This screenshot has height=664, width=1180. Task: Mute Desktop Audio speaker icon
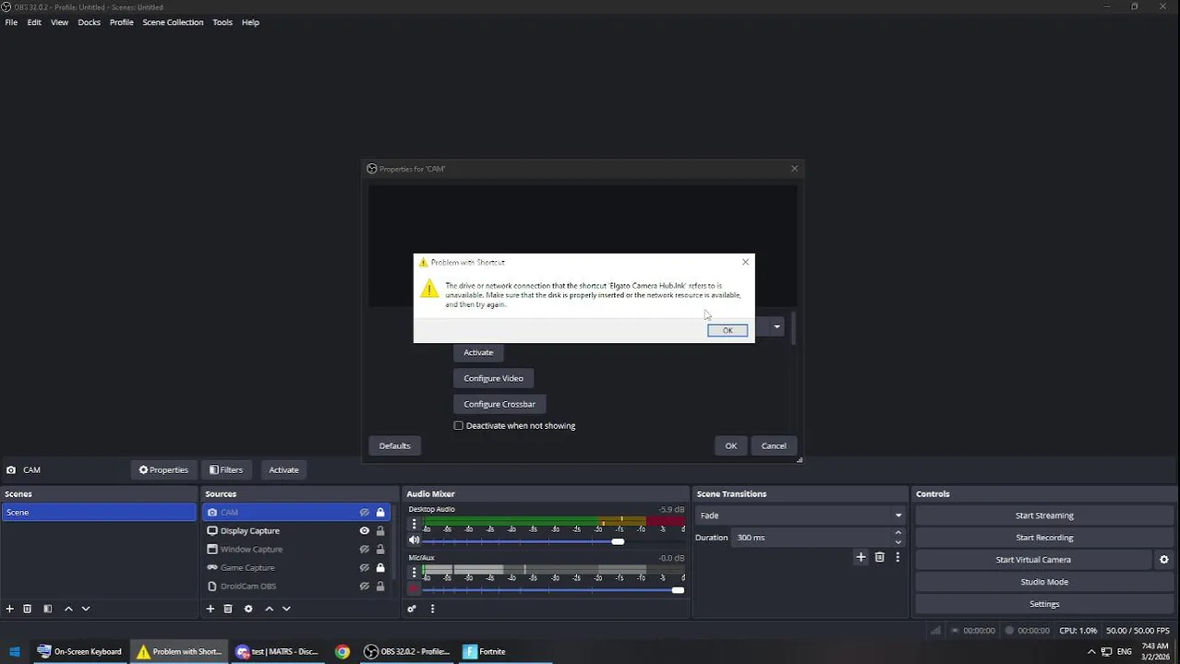coord(414,540)
